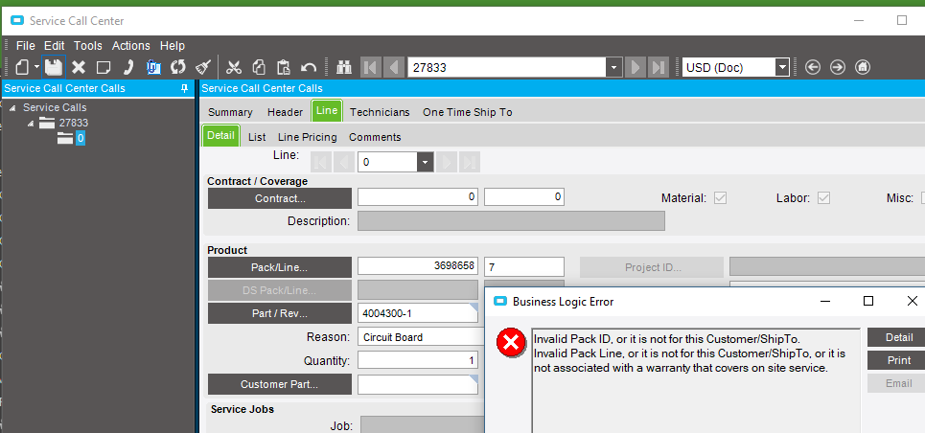Click the Forward circled arrow icon
The height and width of the screenshot is (433, 925).
coord(838,67)
